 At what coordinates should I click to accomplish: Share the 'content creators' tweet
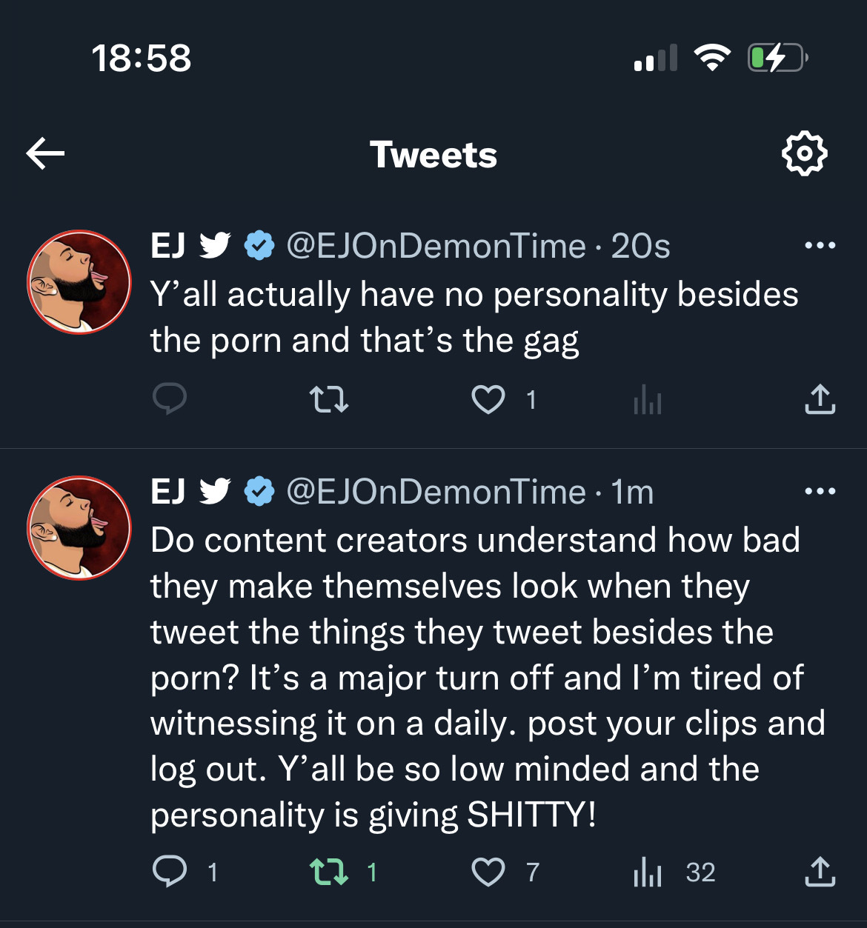pos(820,872)
